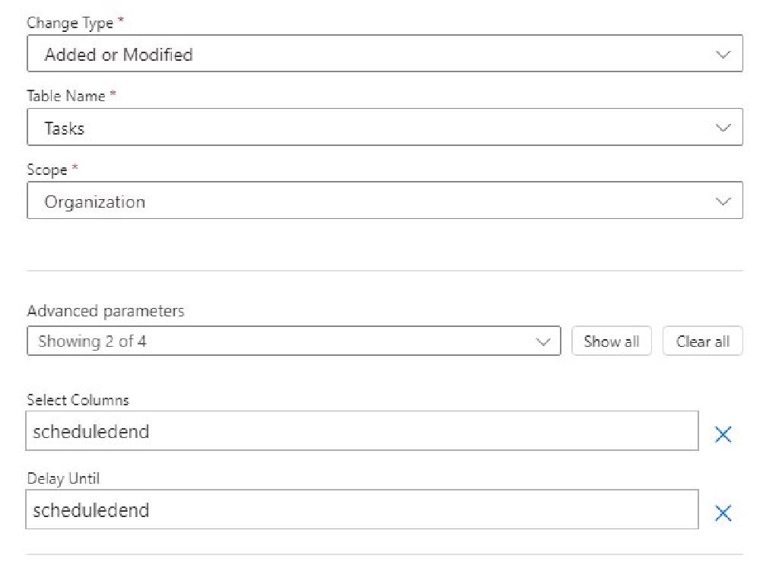The image size is (779, 565).
Task: Remove the Select Columns parameter
Action: pyautogui.click(x=723, y=434)
